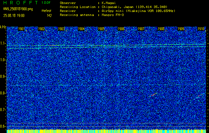
Task: Click the 1.0 frequency axis label
Action: (3, 60)
